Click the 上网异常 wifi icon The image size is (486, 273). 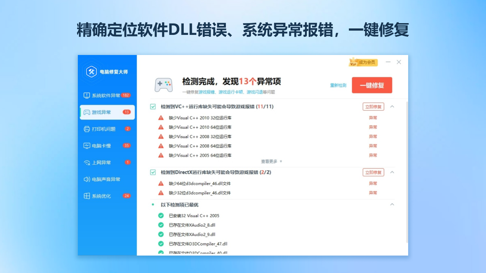pos(87,163)
